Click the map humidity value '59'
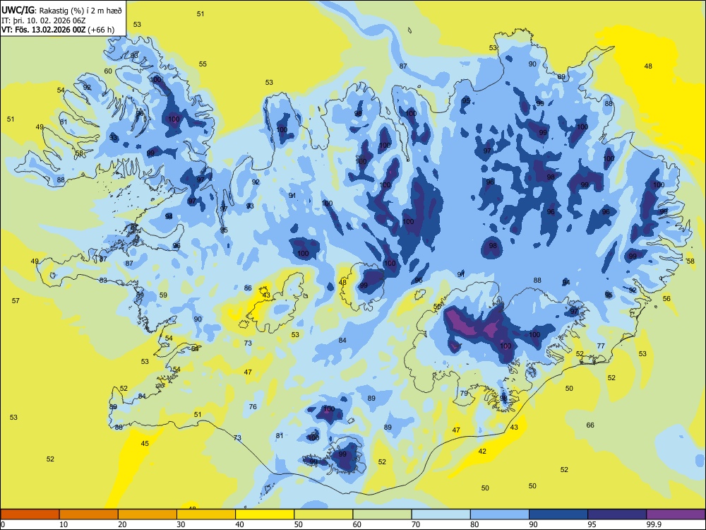The height and width of the screenshot is (530, 706). point(163,295)
